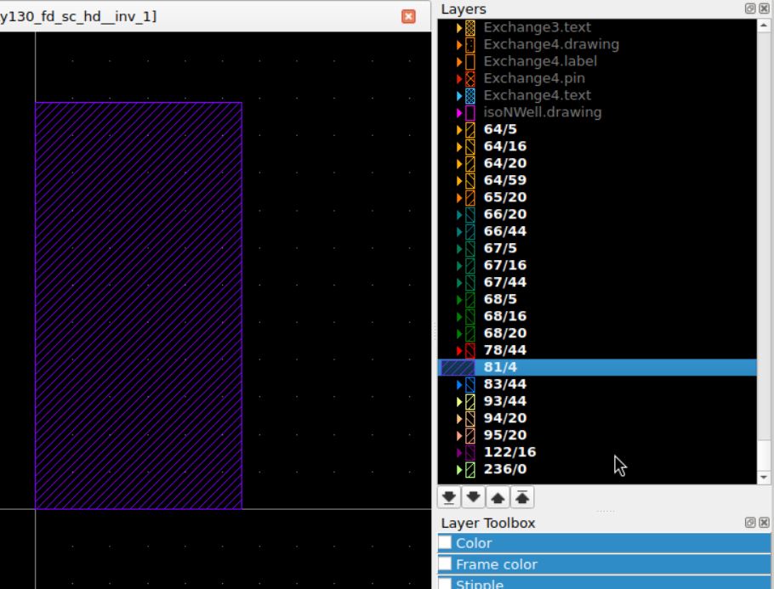Image resolution: width=774 pixels, height=589 pixels.
Task: Move selected layer to bottom of list
Action: [x=448, y=497]
